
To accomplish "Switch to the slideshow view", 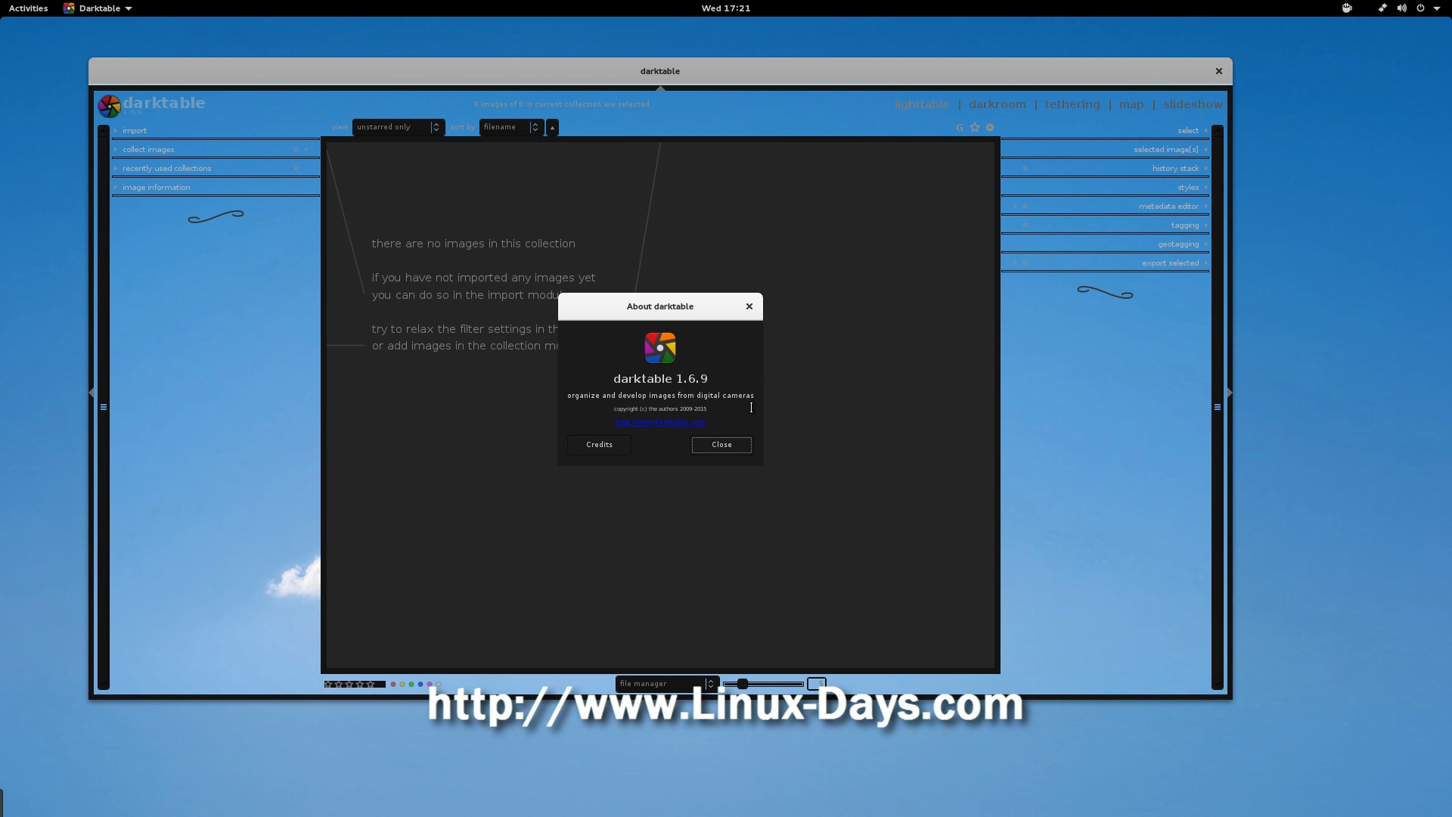I will pos(1193,104).
